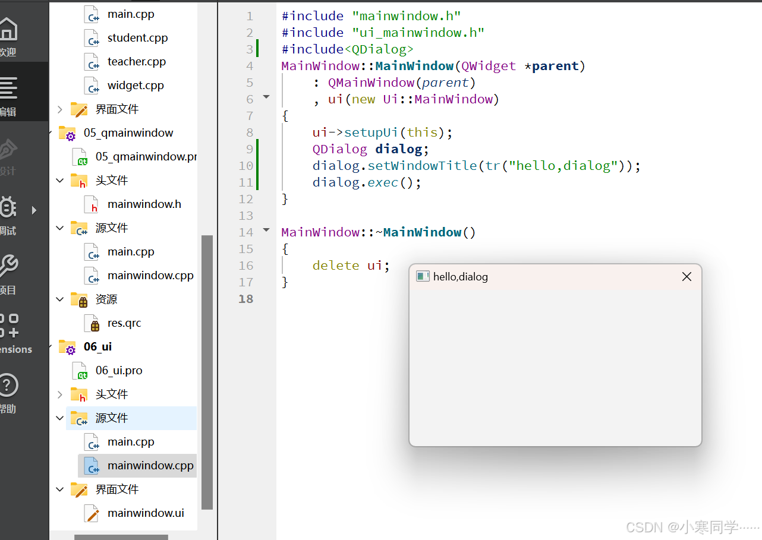Image resolution: width=762 pixels, height=540 pixels.
Task: Click line number 18 in the gutter
Action: click(x=246, y=299)
